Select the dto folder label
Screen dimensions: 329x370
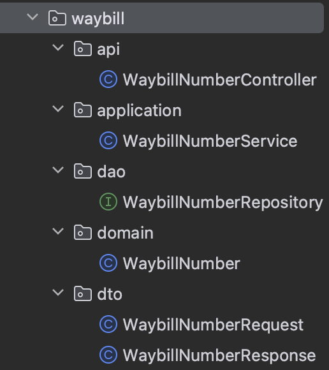coord(110,294)
